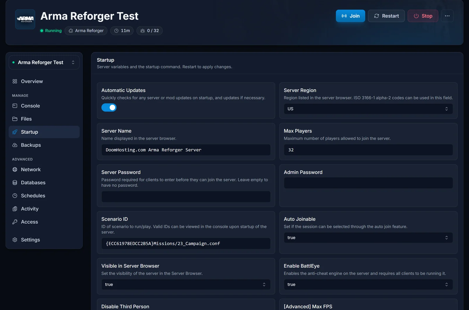This screenshot has height=310, width=469.
Task: Click the Max Players input field
Action: [x=368, y=150]
